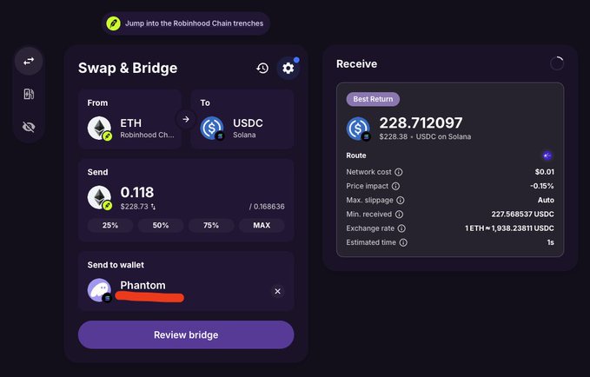Click the USDC icon in Receive card
The width and height of the screenshot is (590, 377).
[358, 129]
